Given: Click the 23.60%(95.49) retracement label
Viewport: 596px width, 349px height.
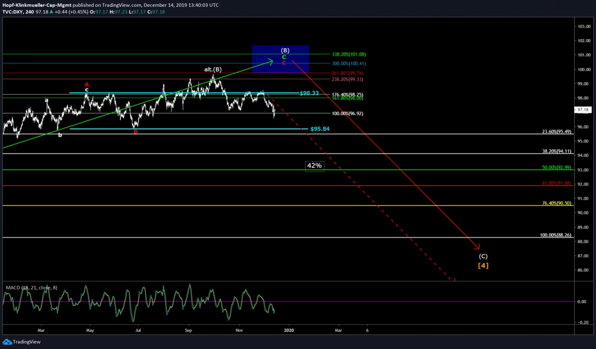Looking at the screenshot, I should coord(556,132).
